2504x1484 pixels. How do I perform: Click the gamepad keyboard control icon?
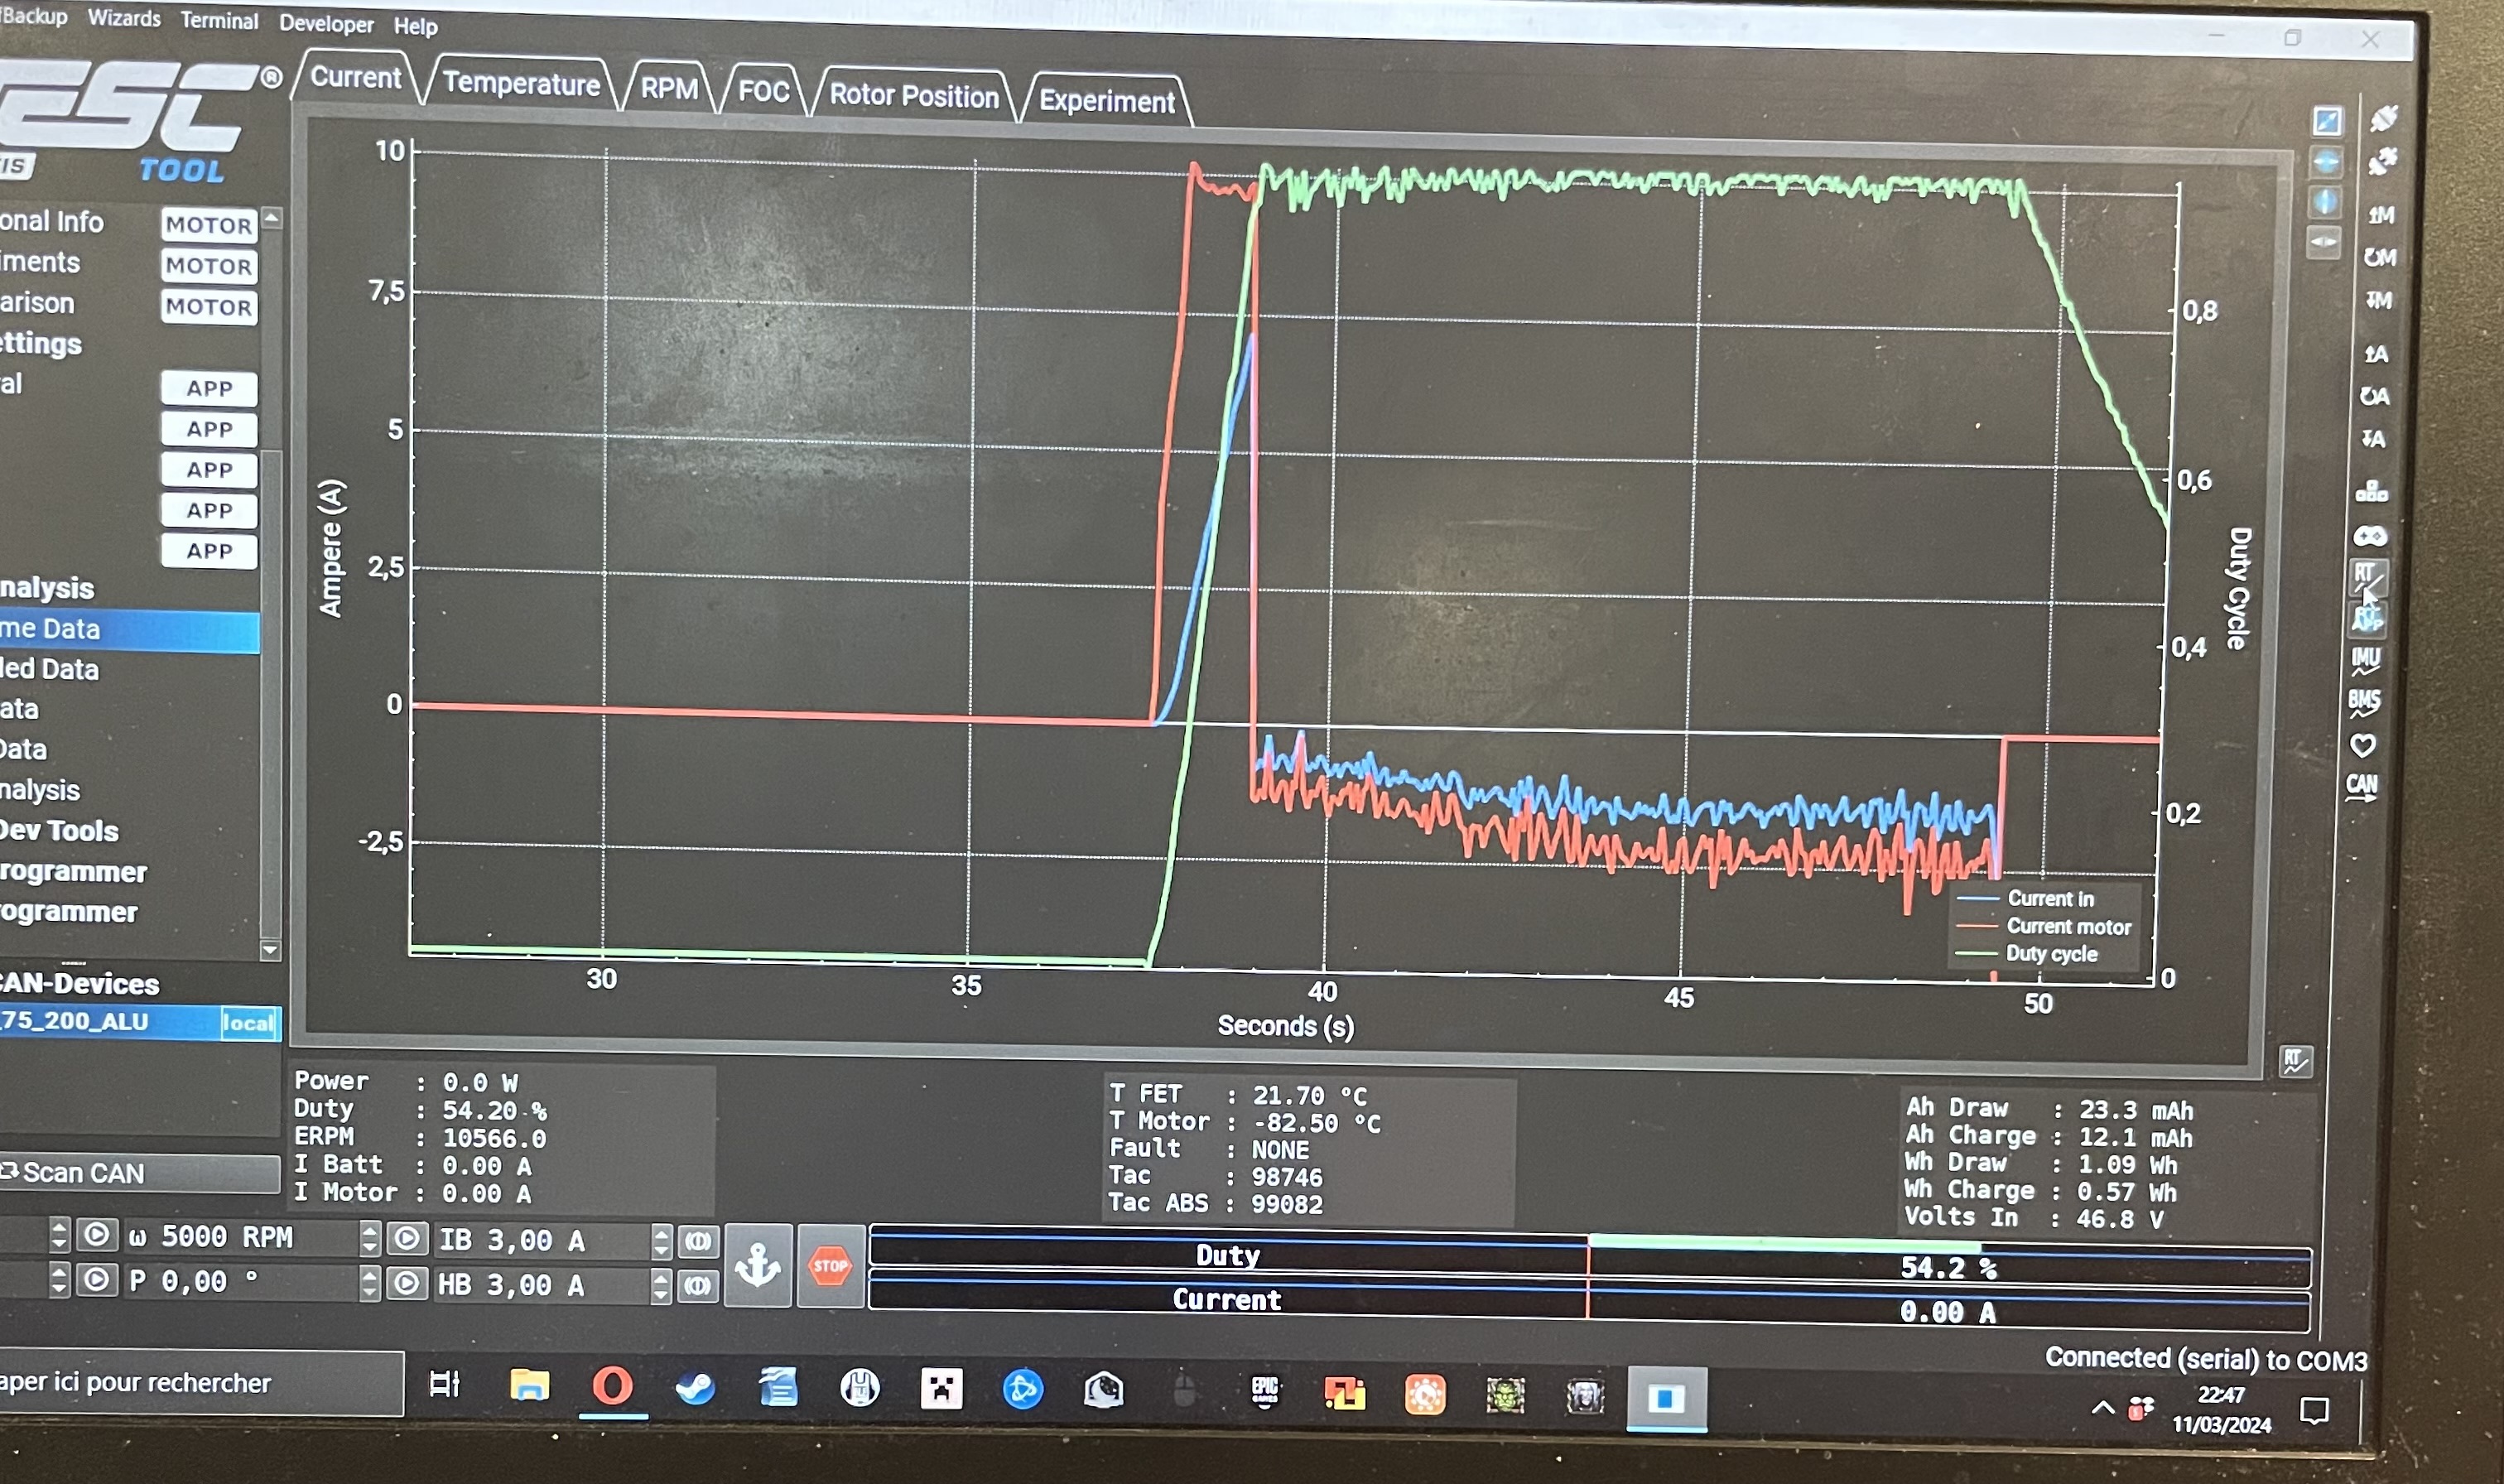tap(2371, 536)
